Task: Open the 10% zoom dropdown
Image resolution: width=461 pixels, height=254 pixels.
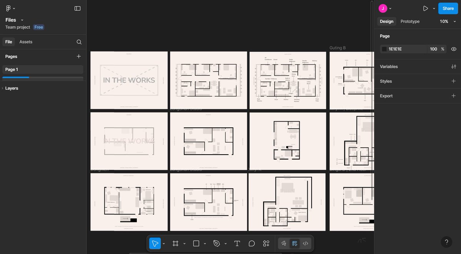Action: pyautogui.click(x=448, y=21)
